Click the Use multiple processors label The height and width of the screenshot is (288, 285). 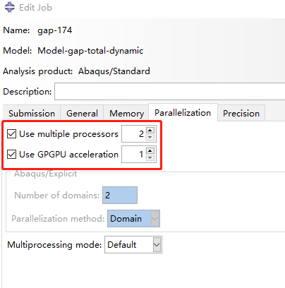coord(68,134)
